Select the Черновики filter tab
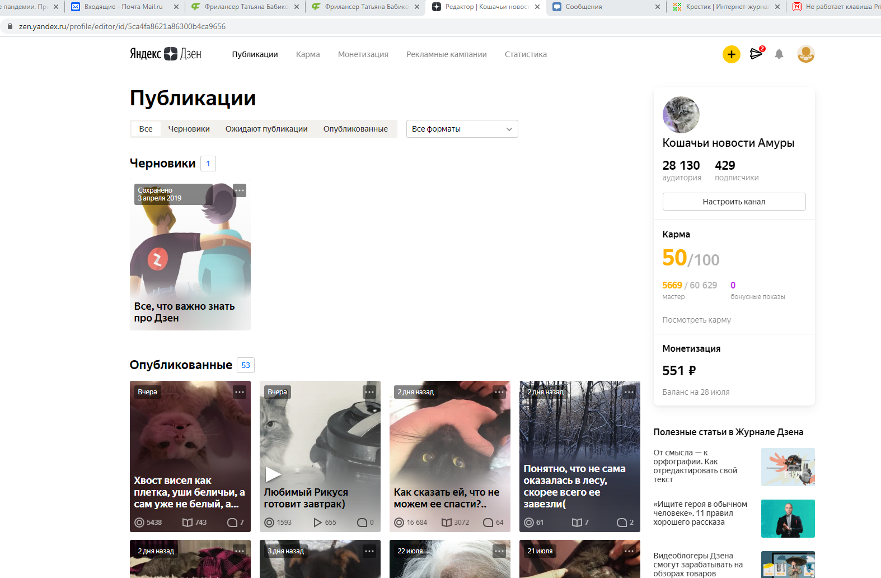The image size is (881, 578). click(x=189, y=129)
